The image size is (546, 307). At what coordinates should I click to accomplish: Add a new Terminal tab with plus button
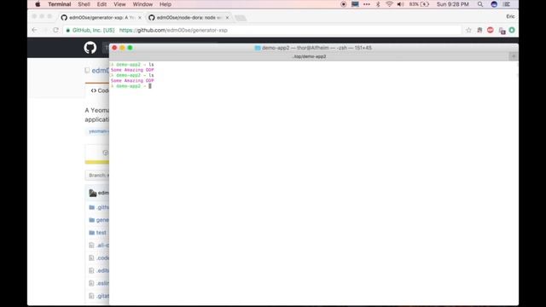pyautogui.click(x=514, y=56)
